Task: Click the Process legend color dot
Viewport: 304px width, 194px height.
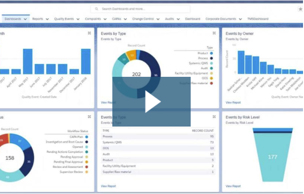Action: point(211,58)
